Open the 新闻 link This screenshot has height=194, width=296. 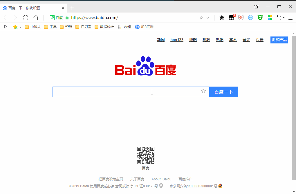pos(161,40)
